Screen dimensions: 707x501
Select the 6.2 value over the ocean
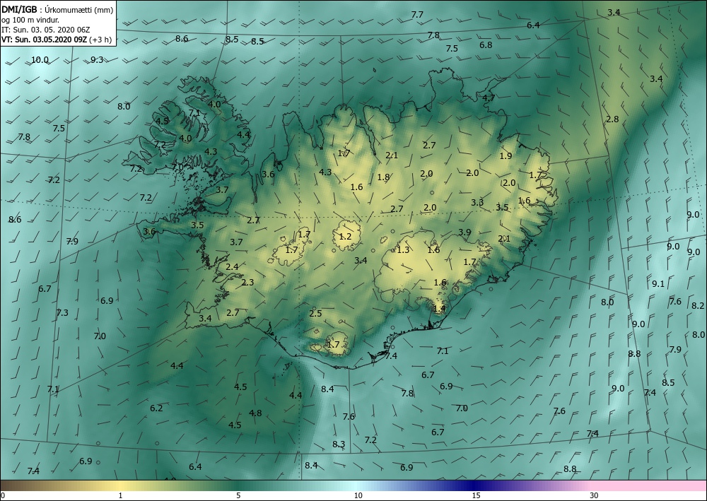(x=156, y=408)
